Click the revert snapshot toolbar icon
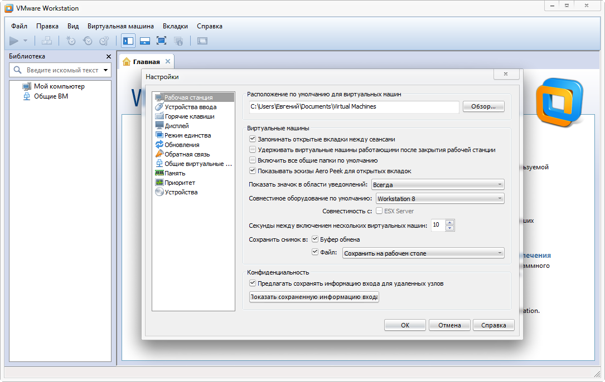 point(88,41)
